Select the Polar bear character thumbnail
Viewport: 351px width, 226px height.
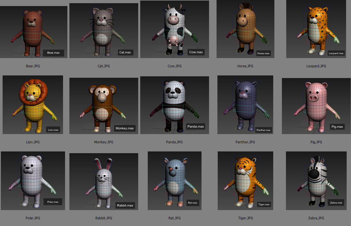[33, 181]
